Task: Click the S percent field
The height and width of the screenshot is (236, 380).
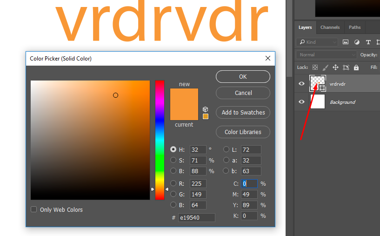Action: 198,160
